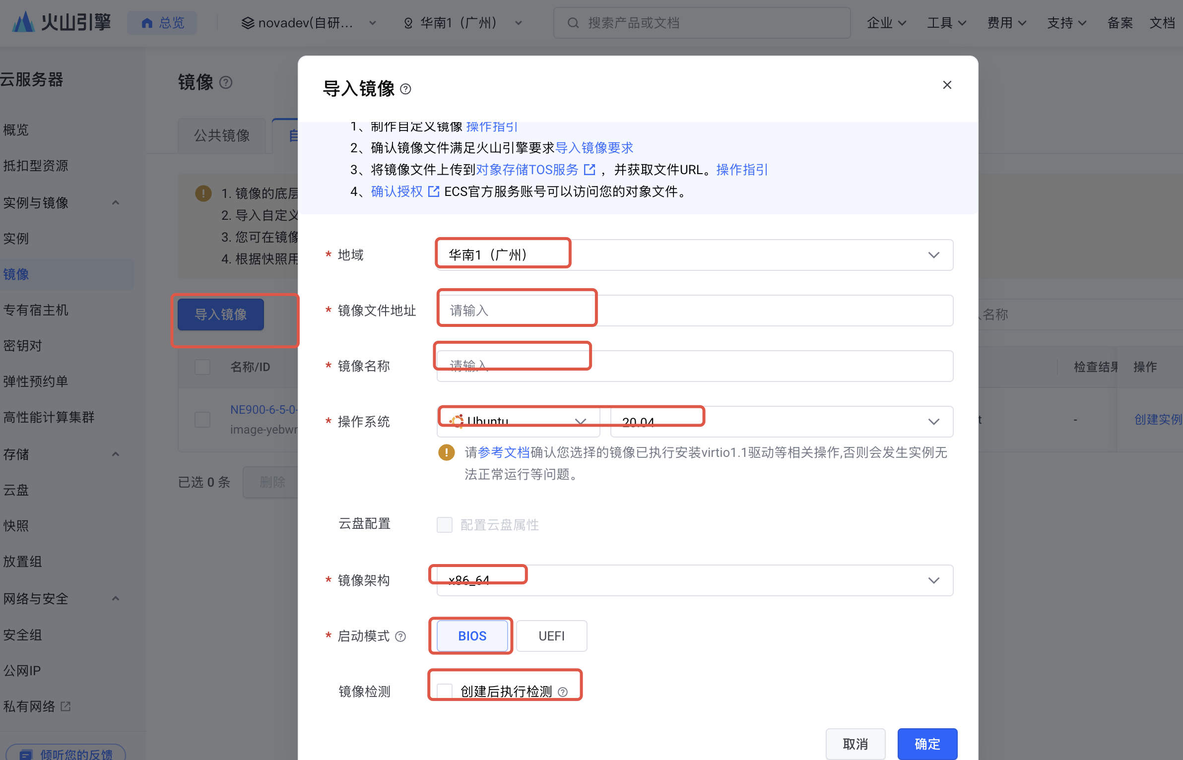
Task: Focus the 搜索产品或文档 search box
Action: tap(702, 23)
